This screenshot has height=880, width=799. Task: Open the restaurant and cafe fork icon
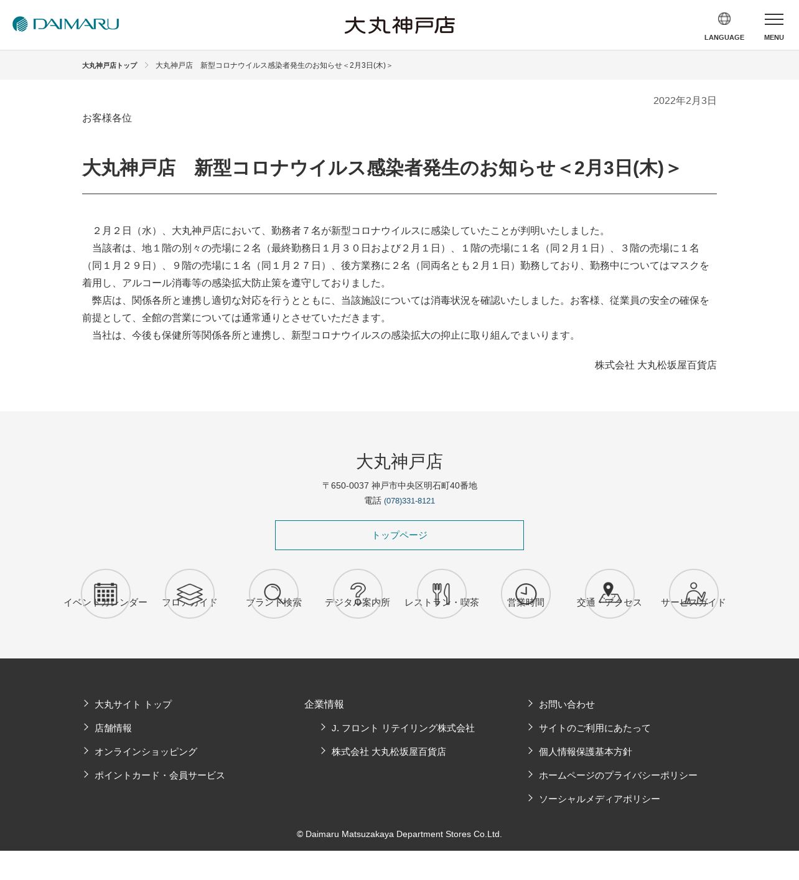tap(442, 594)
